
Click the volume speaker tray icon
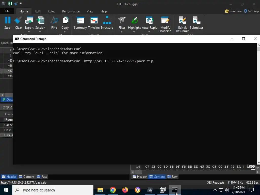click(x=227, y=190)
